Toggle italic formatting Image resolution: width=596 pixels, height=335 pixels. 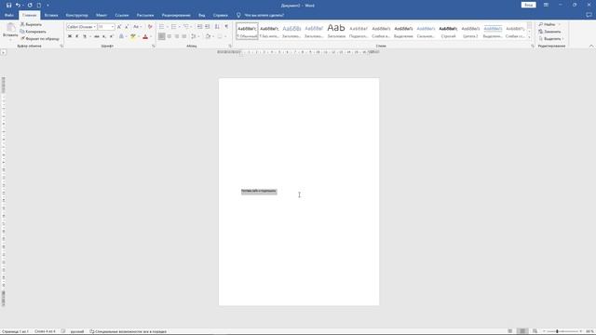click(76, 36)
